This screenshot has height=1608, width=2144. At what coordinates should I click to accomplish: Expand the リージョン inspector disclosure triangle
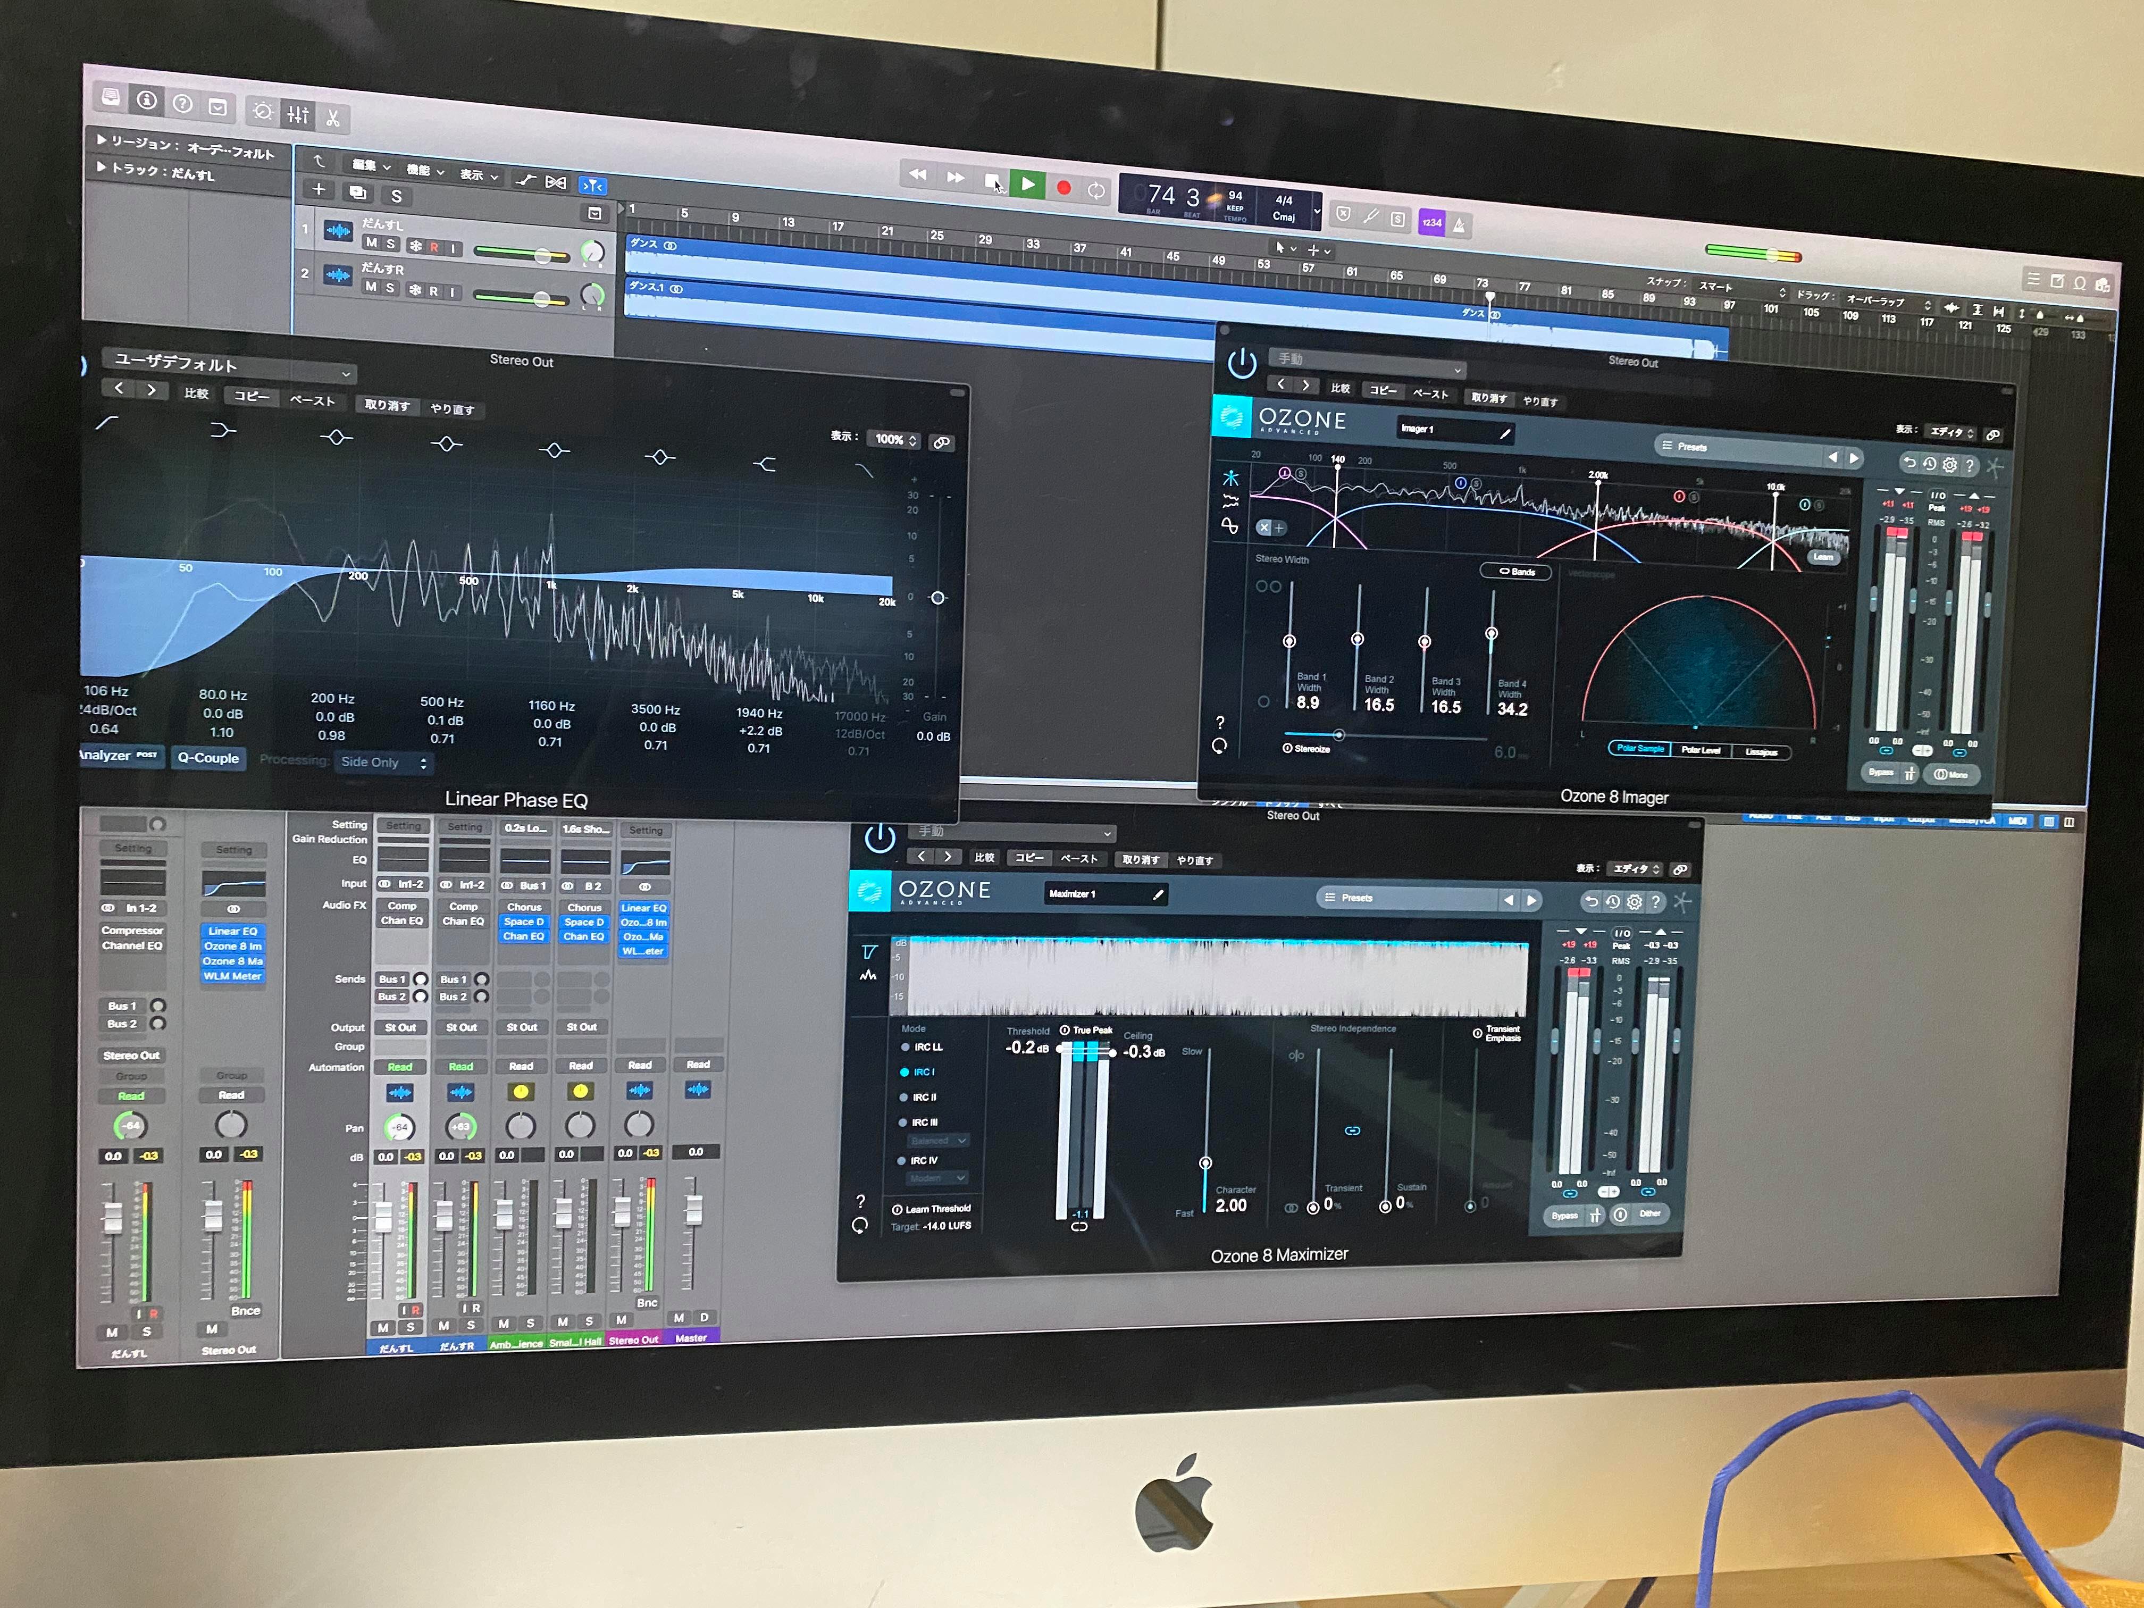[102, 140]
